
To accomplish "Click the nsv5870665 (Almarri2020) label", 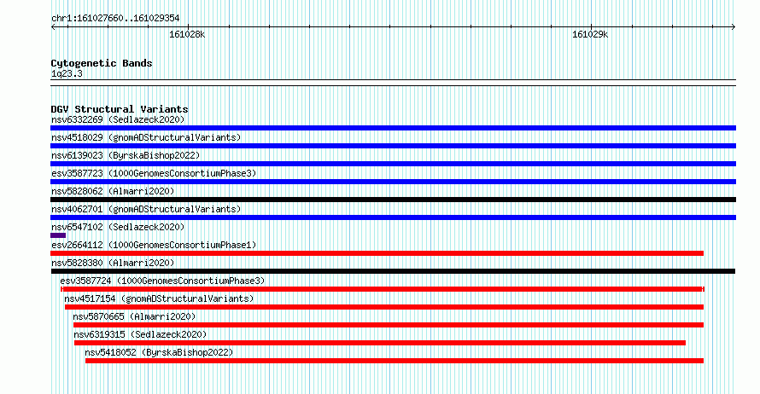I will point(134,316).
